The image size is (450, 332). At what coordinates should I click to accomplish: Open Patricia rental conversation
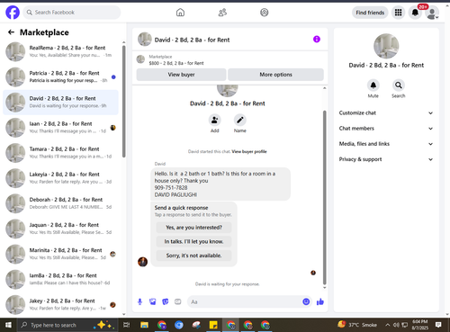click(60, 76)
